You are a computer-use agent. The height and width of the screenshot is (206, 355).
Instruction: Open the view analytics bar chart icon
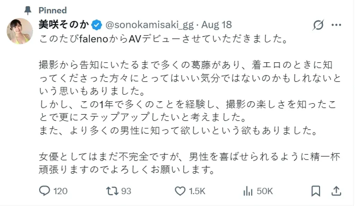pyautogui.click(x=248, y=191)
